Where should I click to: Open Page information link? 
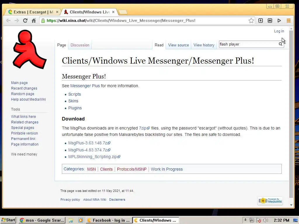pos(25,144)
